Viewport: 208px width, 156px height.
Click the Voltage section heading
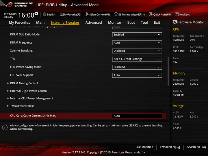pos(178,106)
